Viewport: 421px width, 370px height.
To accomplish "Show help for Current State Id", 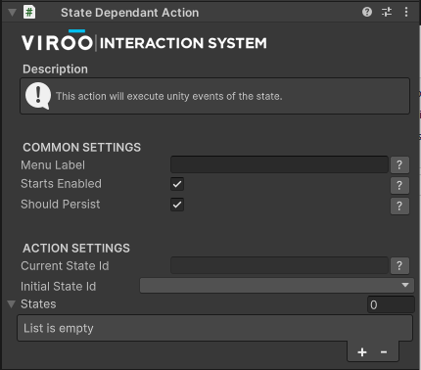I will (399, 266).
